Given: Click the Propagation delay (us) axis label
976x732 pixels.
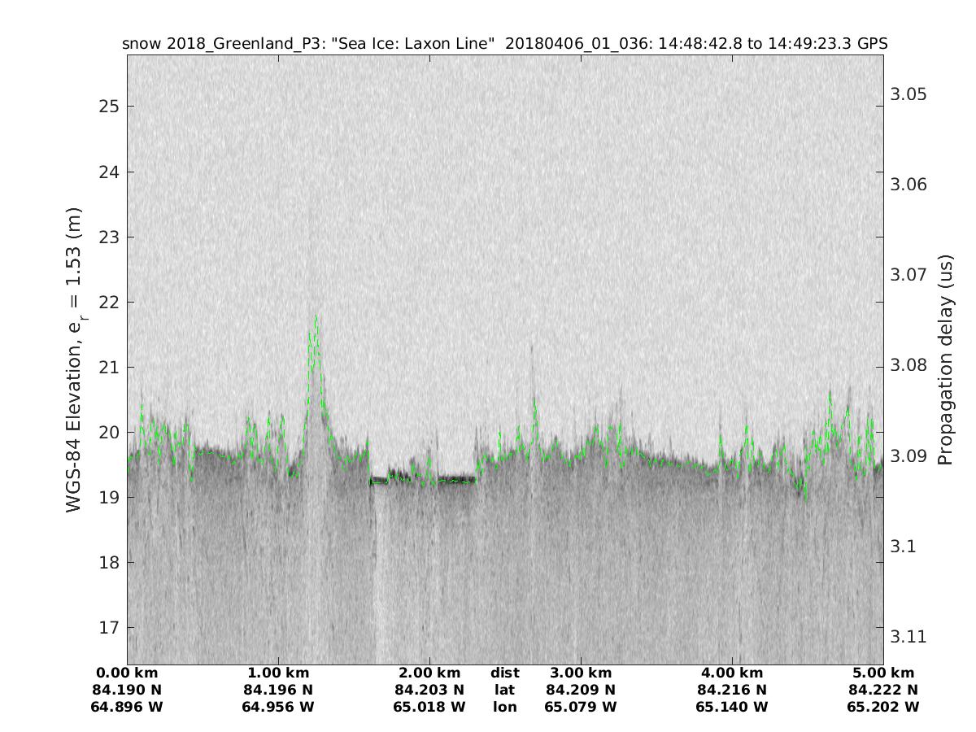Looking at the screenshot, I should point(944,359).
